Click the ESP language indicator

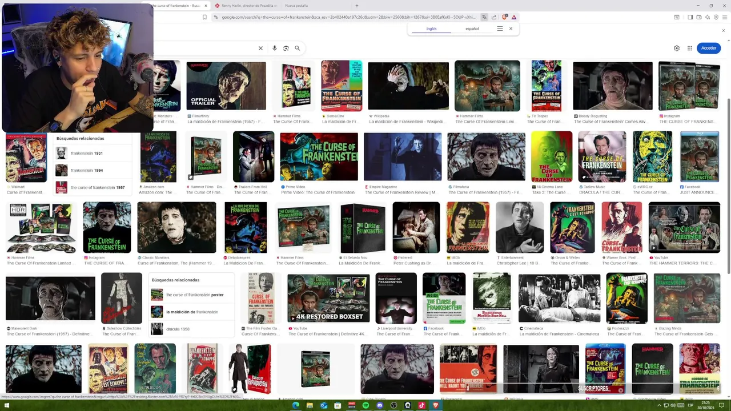[690, 405]
